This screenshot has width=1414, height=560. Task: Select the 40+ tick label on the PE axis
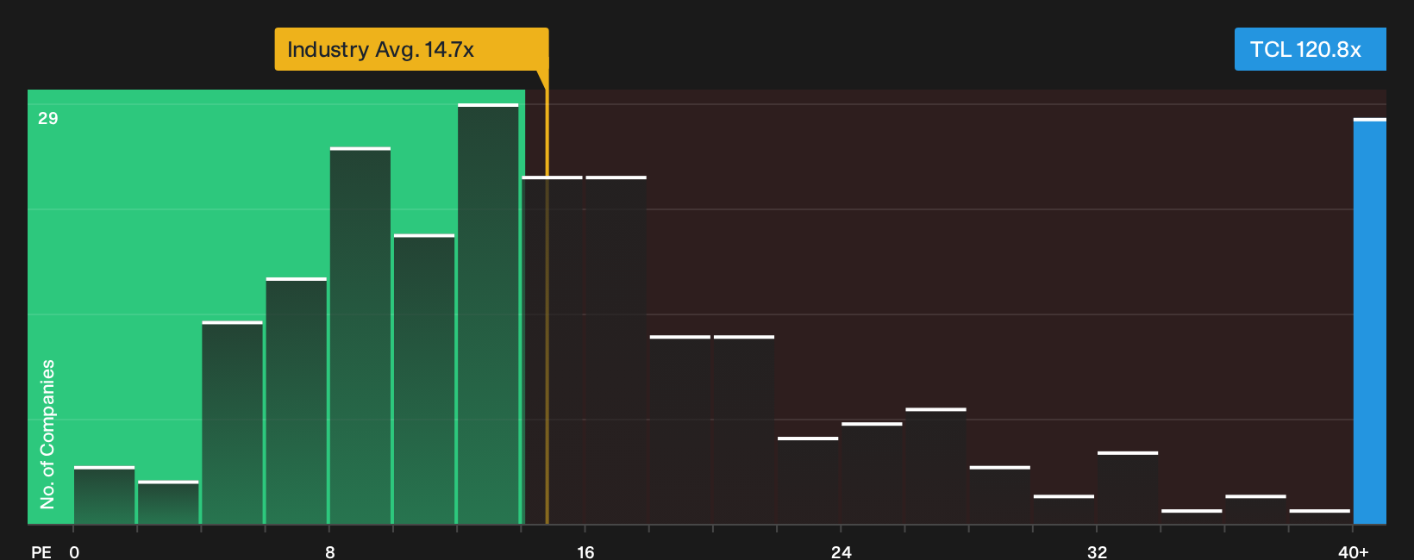(1354, 552)
